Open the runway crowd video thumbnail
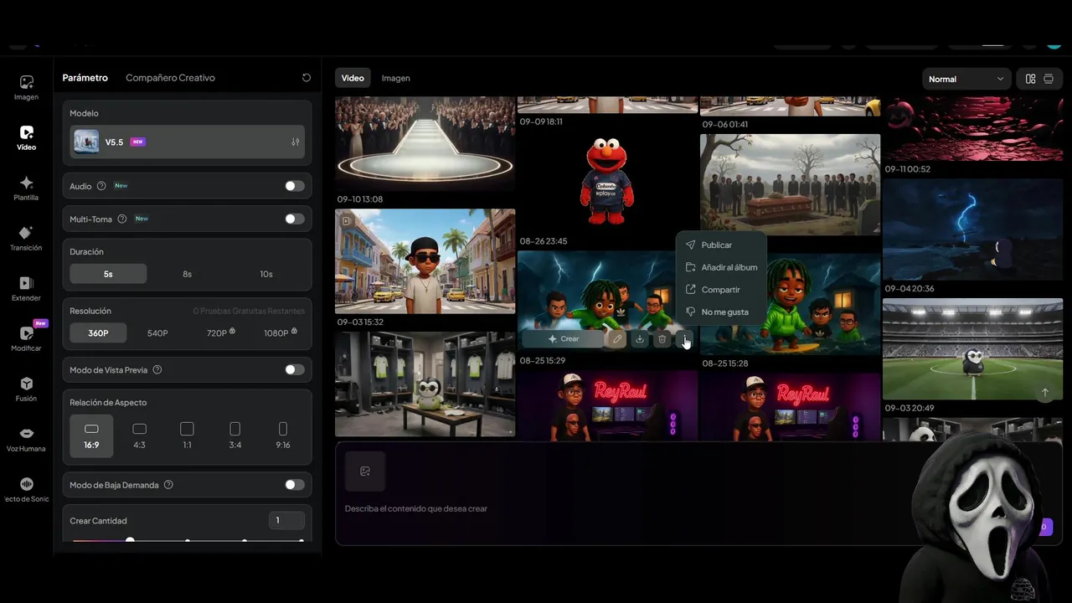Screen dimensions: 1072x603 coord(425,144)
